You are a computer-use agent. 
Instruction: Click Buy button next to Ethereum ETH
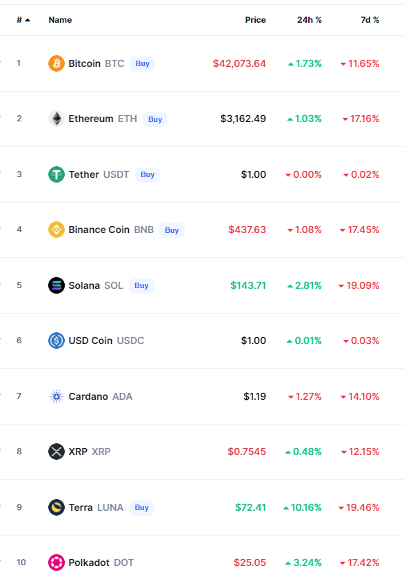(x=155, y=119)
